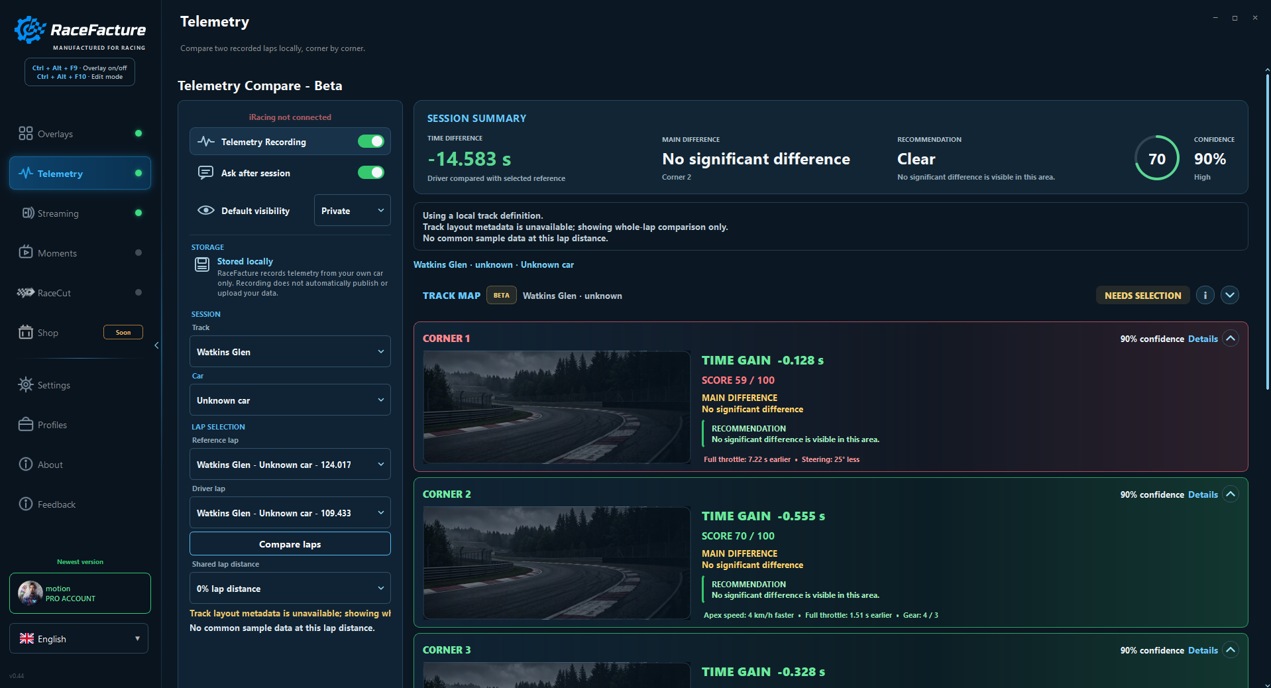Open Details link for Corner 2
The width and height of the screenshot is (1271, 688).
pyautogui.click(x=1203, y=494)
